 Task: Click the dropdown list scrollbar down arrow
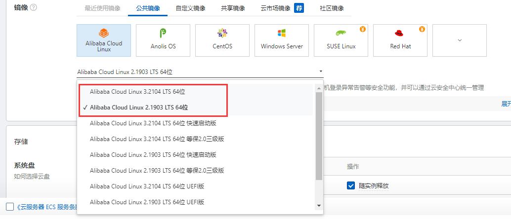319,205
